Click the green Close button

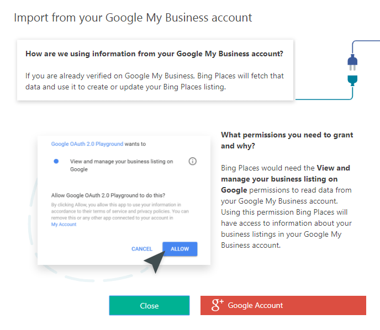click(149, 306)
